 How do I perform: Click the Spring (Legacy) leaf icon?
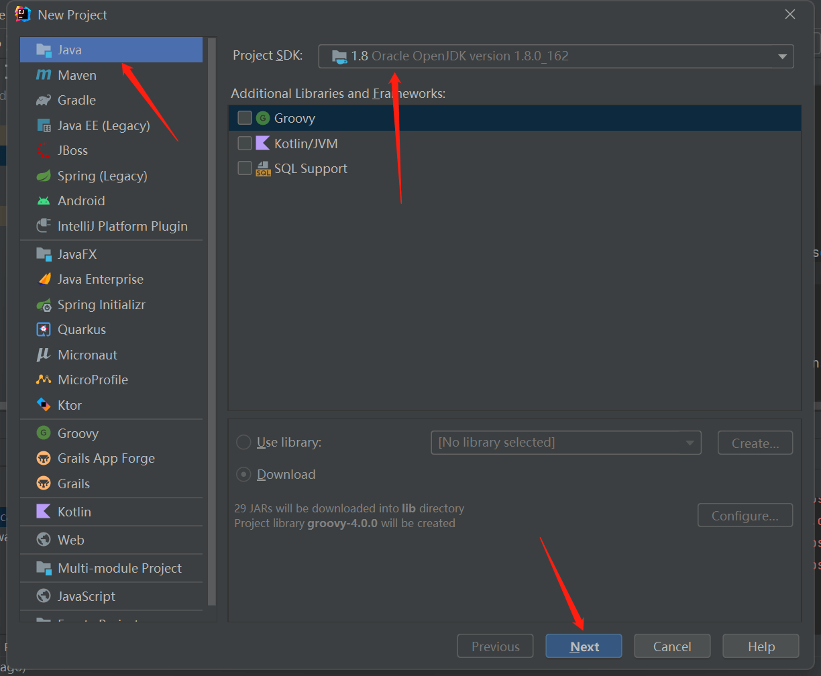[44, 176]
